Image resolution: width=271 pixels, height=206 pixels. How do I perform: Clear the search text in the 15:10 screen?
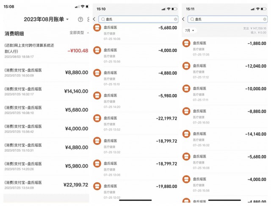point(175,19)
